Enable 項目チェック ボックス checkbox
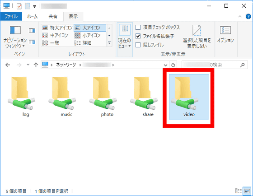Viewport: 253px width, 196px height. (x=138, y=28)
